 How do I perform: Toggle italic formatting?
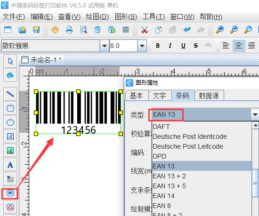pyautogui.click(x=170, y=46)
